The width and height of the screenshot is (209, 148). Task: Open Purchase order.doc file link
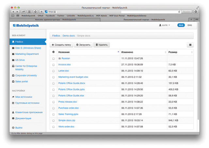coord(69,108)
